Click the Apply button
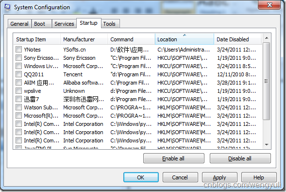Screen dimensions: 286x192 click(219, 177)
